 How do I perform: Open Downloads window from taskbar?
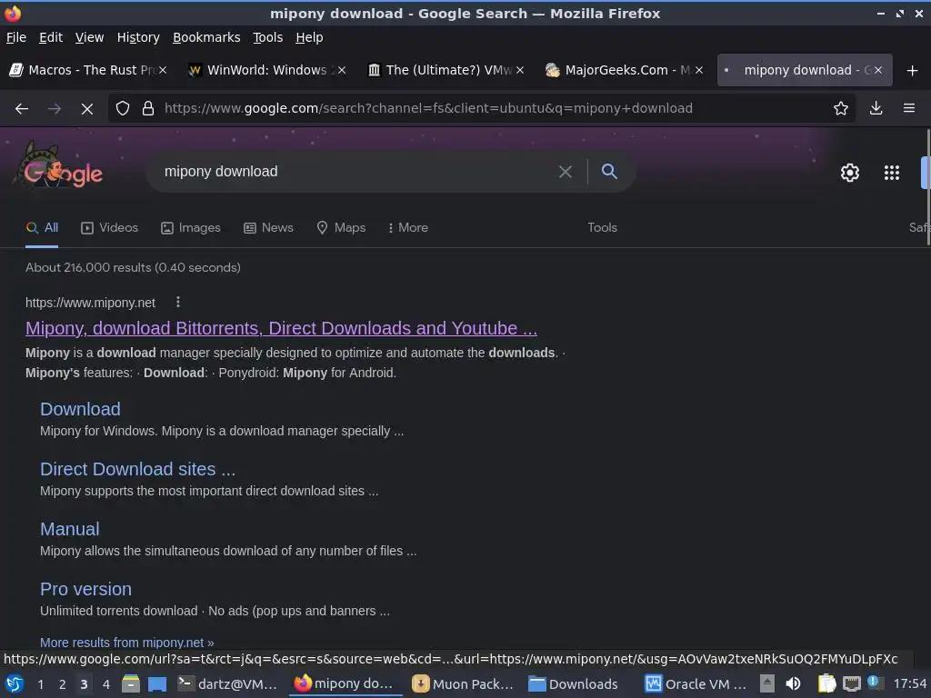click(574, 684)
